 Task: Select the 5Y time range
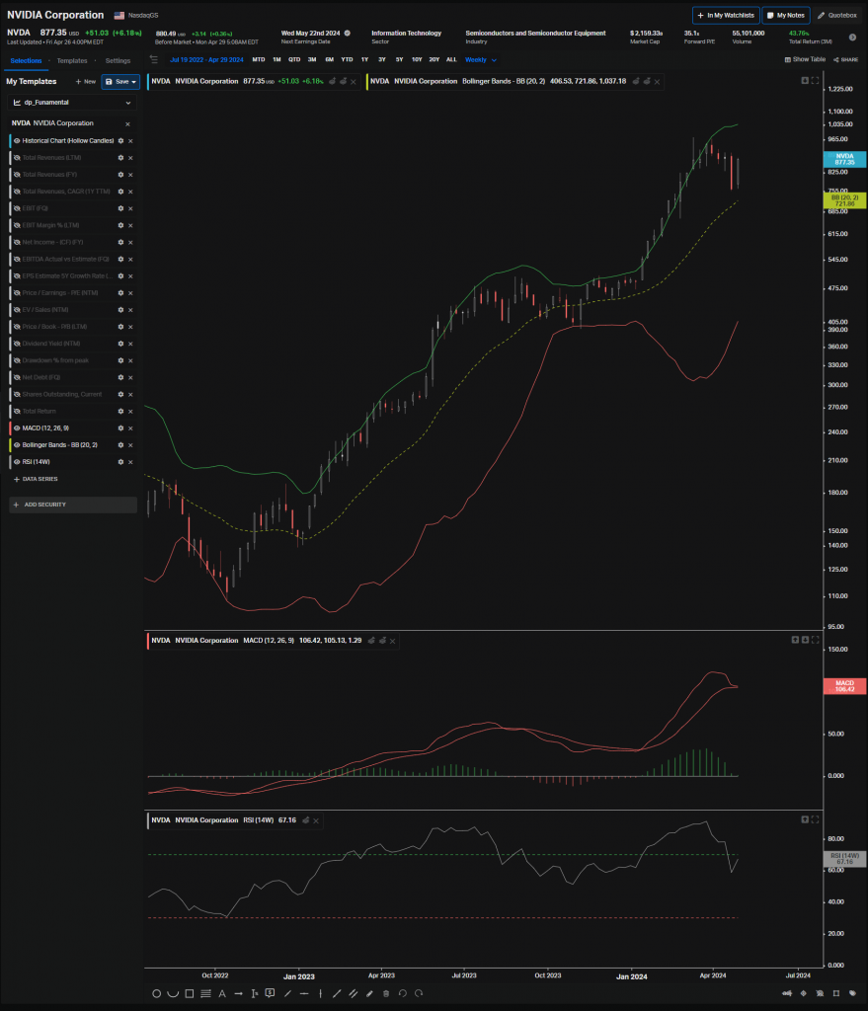tap(399, 60)
